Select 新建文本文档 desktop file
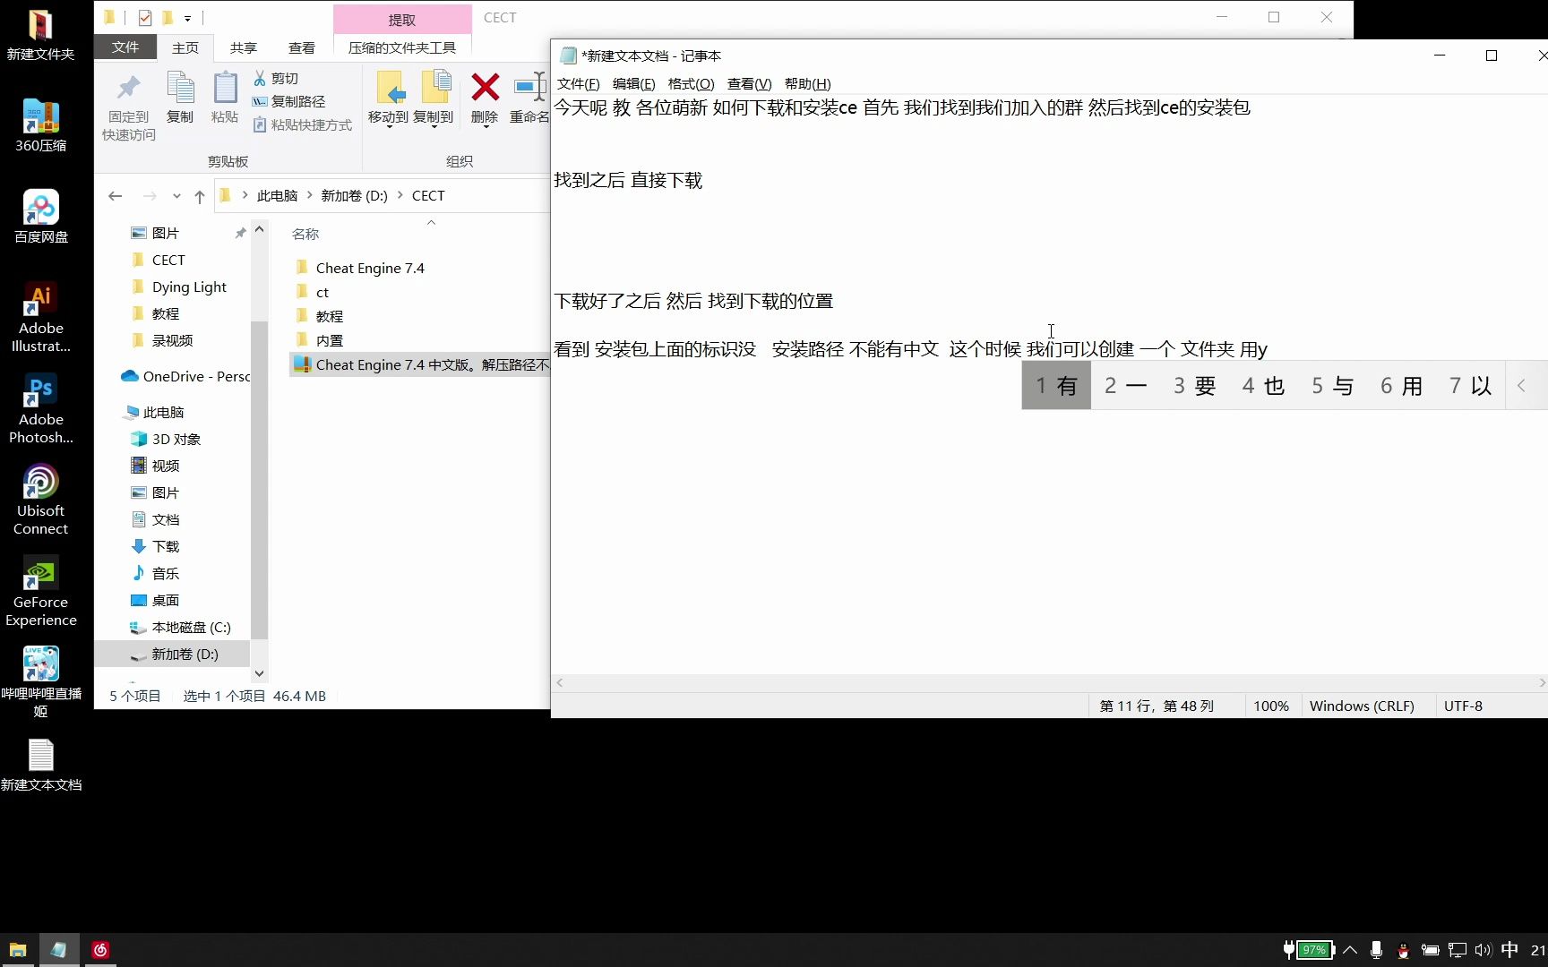Image resolution: width=1548 pixels, height=967 pixels. [x=40, y=765]
